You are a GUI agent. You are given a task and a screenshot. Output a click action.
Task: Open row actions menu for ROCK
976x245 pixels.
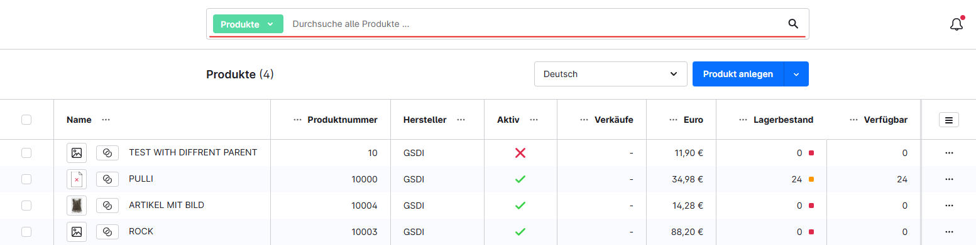(x=949, y=232)
